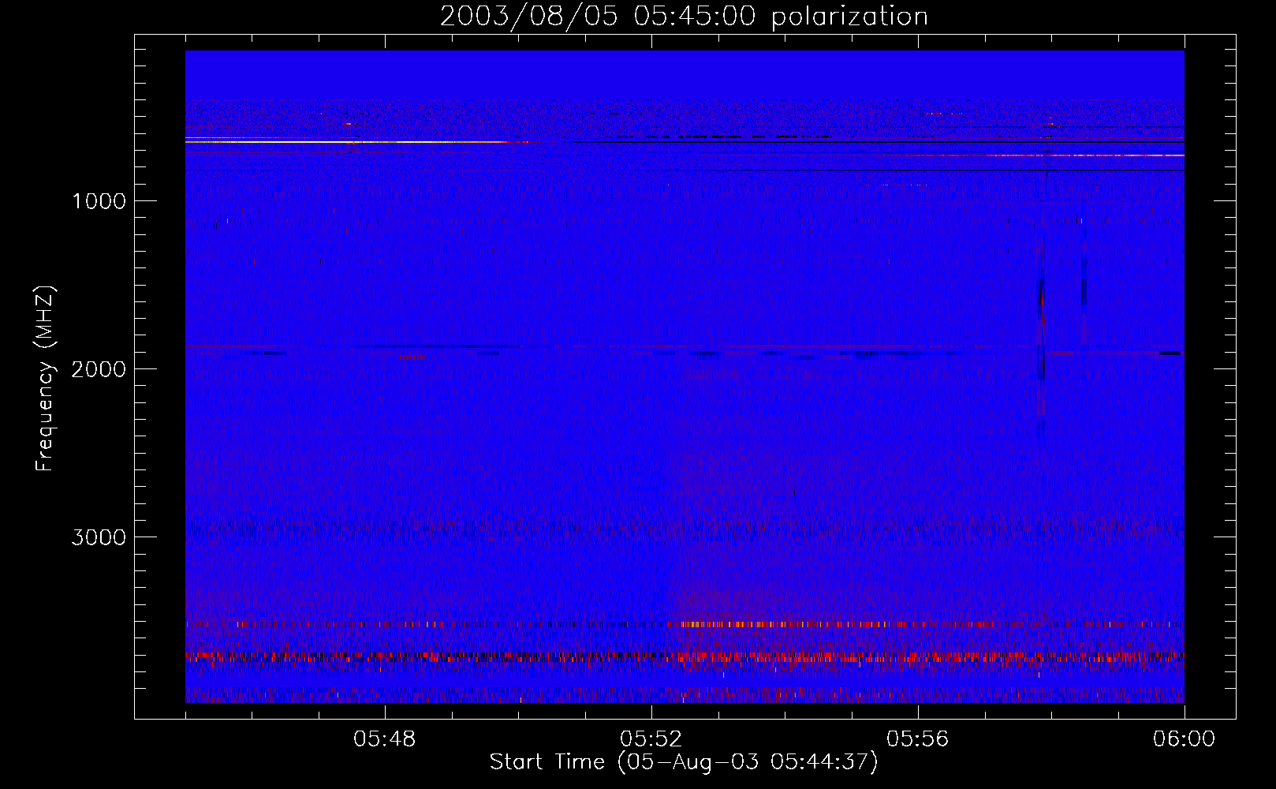Viewport: 1276px width, 789px height.
Task: Click the plot title '2003/08/05 05:45:00 polarization'
Action: click(684, 17)
